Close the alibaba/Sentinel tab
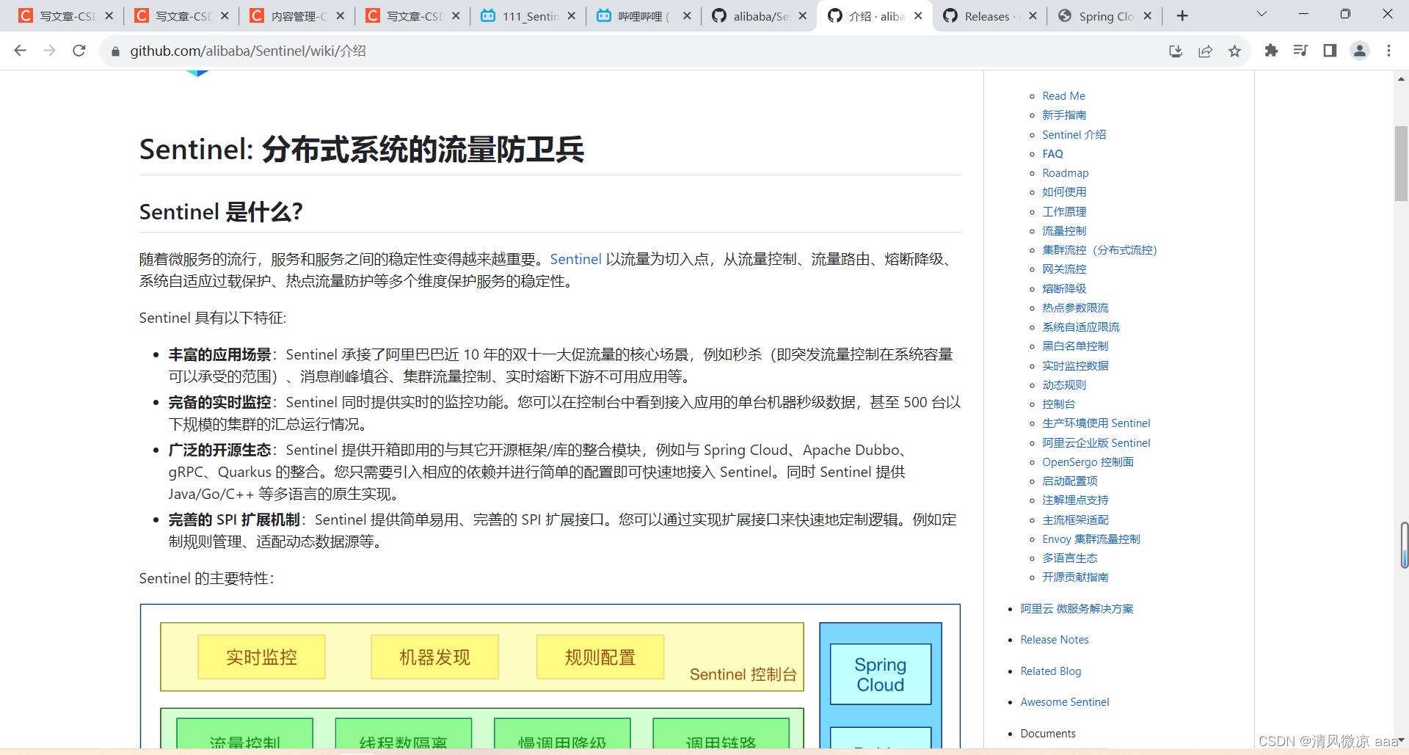 [803, 15]
